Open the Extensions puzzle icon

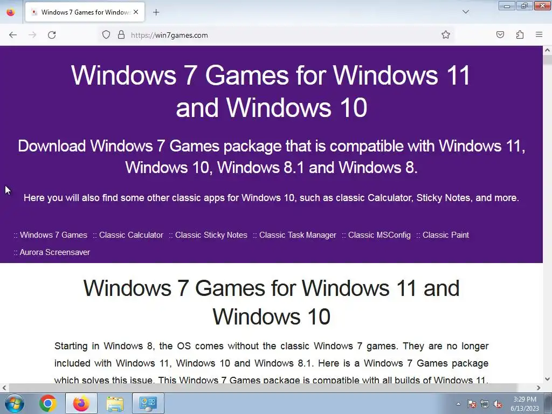[x=520, y=35]
